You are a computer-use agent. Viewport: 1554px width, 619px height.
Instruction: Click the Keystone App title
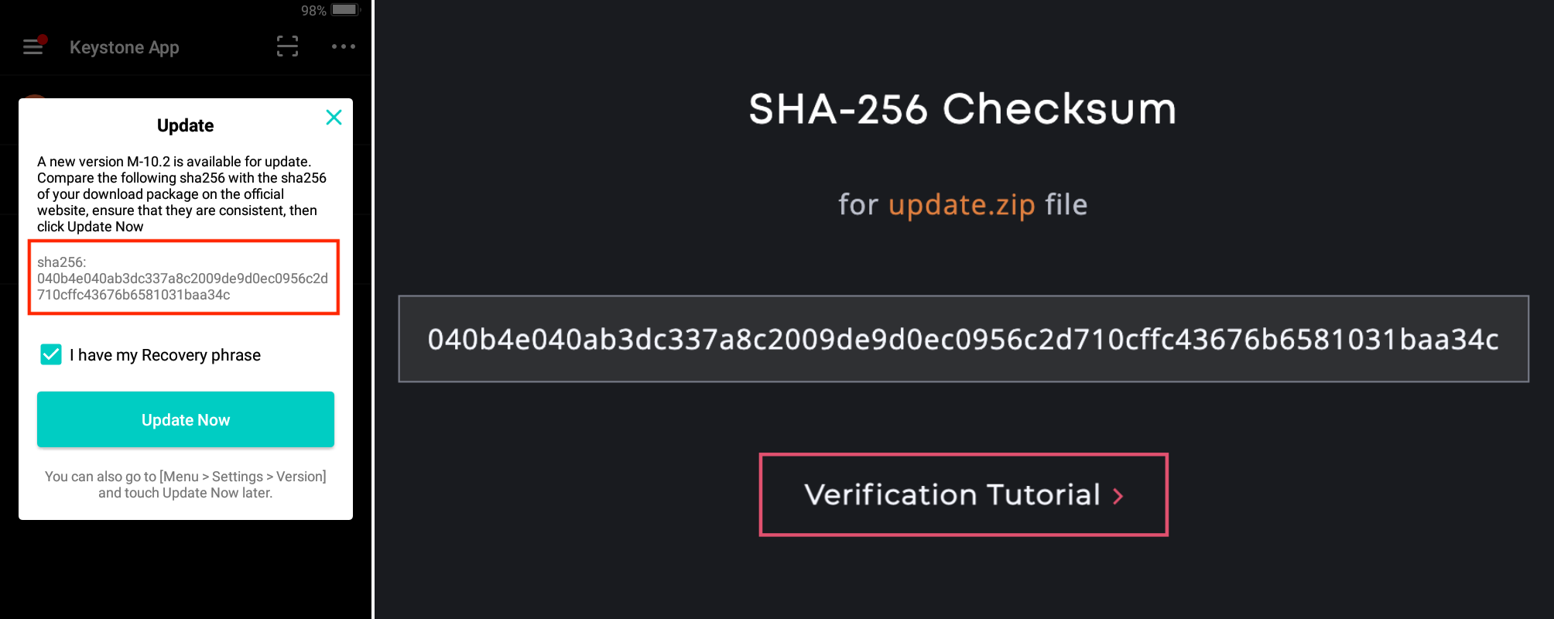[125, 47]
